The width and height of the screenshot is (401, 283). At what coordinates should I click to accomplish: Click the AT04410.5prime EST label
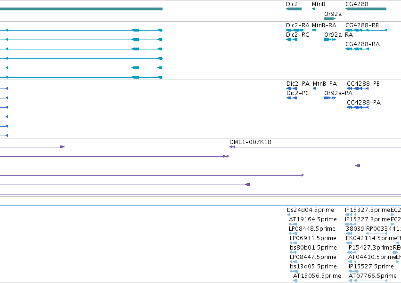click(x=372, y=257)
